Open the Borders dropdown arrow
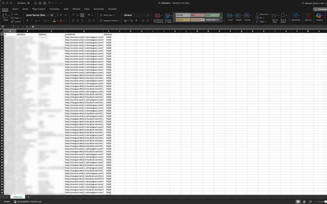This screenshot has width=327, height=204. click(x=49, y=21)
